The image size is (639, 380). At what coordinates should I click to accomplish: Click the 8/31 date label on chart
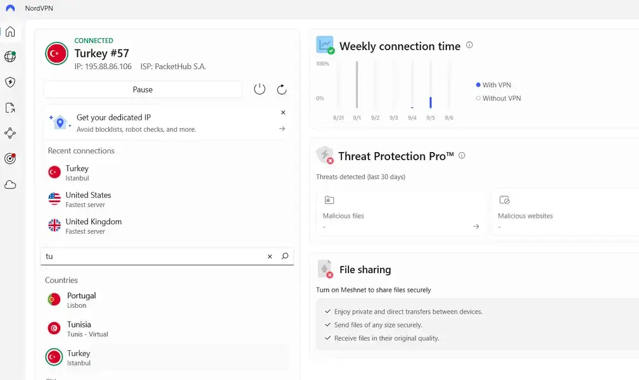point(338,118)
